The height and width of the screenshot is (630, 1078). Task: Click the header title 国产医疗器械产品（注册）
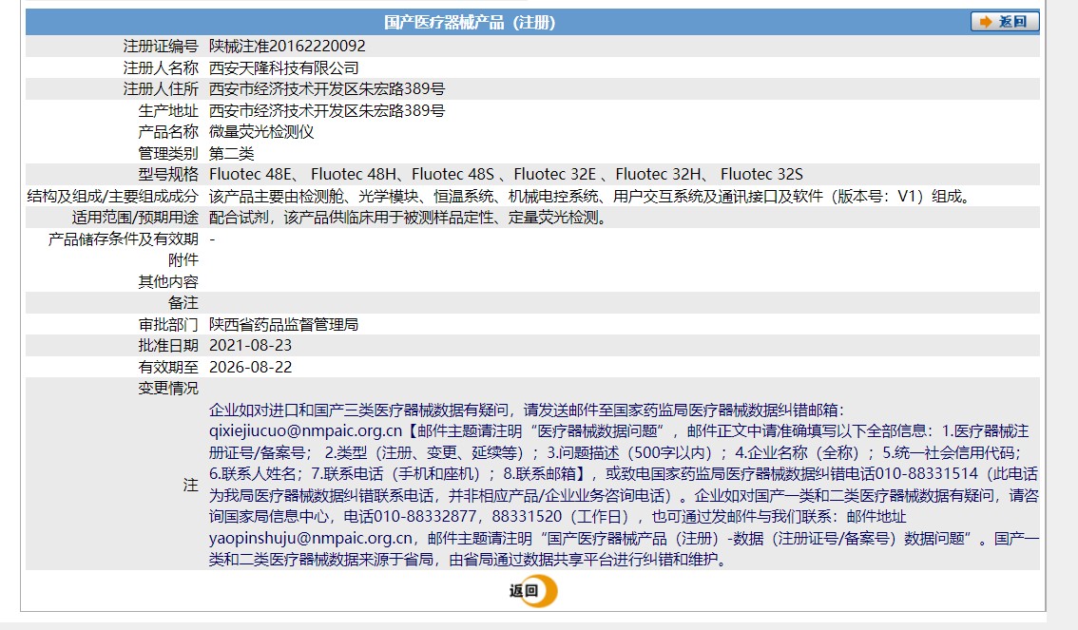[x=470, y=23]
